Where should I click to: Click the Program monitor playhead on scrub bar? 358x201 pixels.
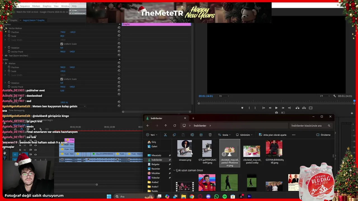(x=354, y=101)
